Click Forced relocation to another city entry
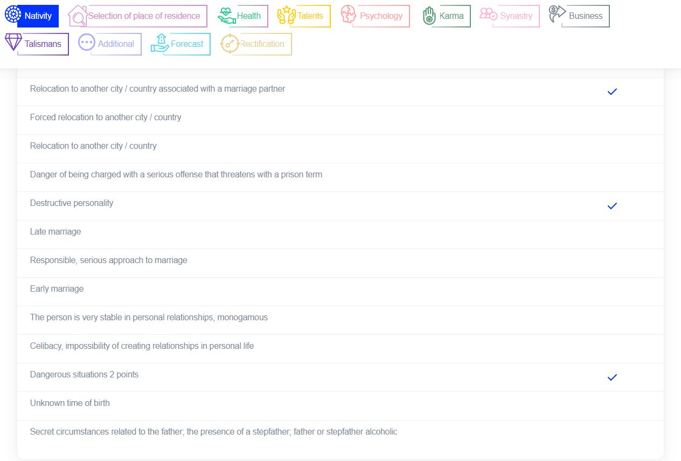Viewport: 681px width, 461px height. (x=106, y=118)
